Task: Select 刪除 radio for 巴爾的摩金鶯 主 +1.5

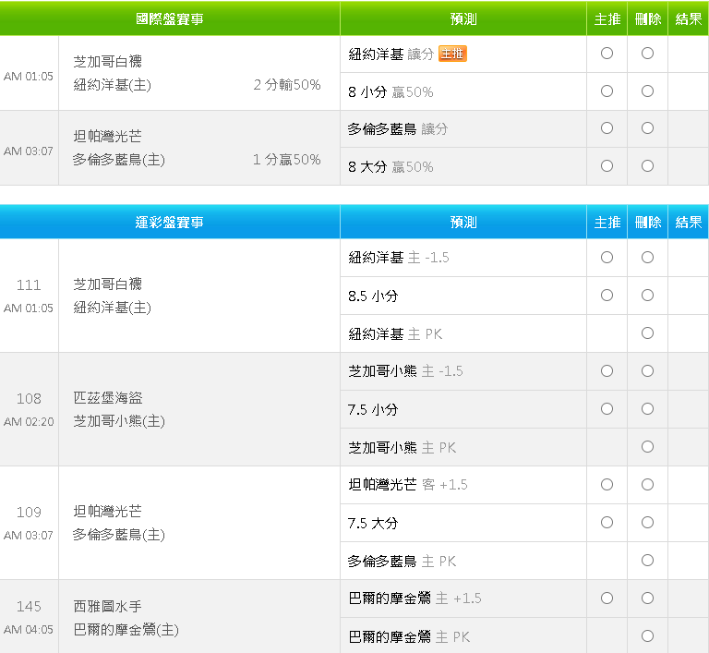Action: [647, 599]
